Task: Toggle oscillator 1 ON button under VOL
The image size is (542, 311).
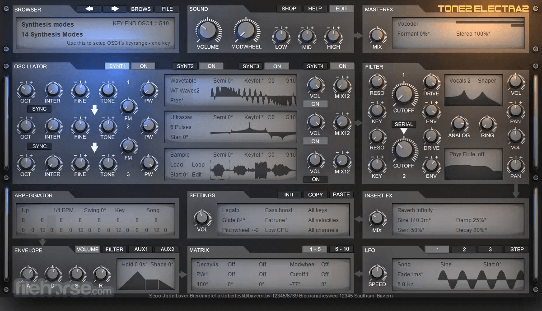Action: click(x=315, y=104)
